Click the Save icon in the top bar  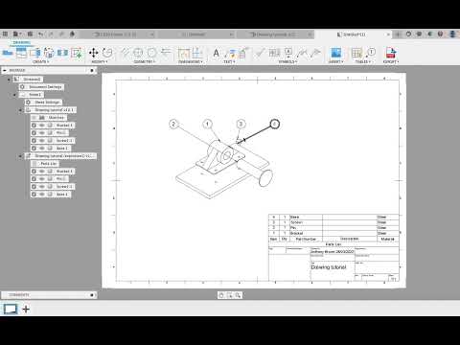tap(30, 34)
